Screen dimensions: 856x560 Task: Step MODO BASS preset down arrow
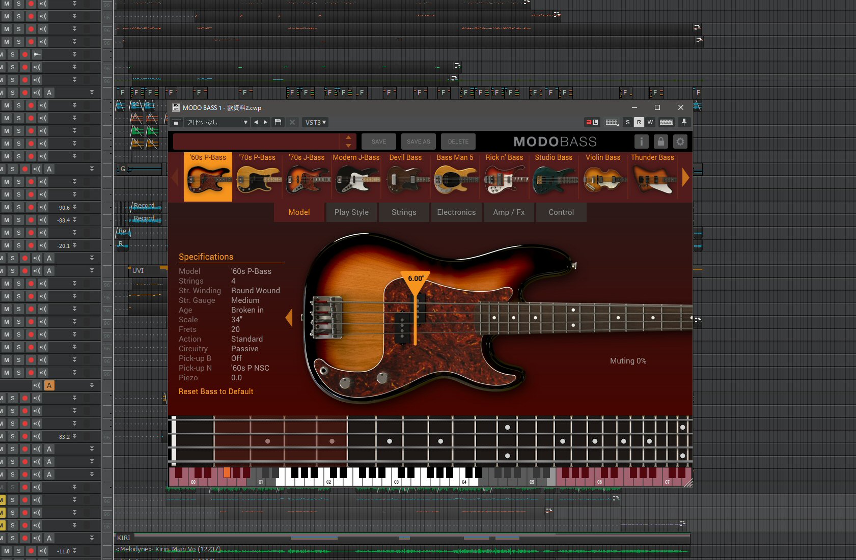[x=348, y=145]
